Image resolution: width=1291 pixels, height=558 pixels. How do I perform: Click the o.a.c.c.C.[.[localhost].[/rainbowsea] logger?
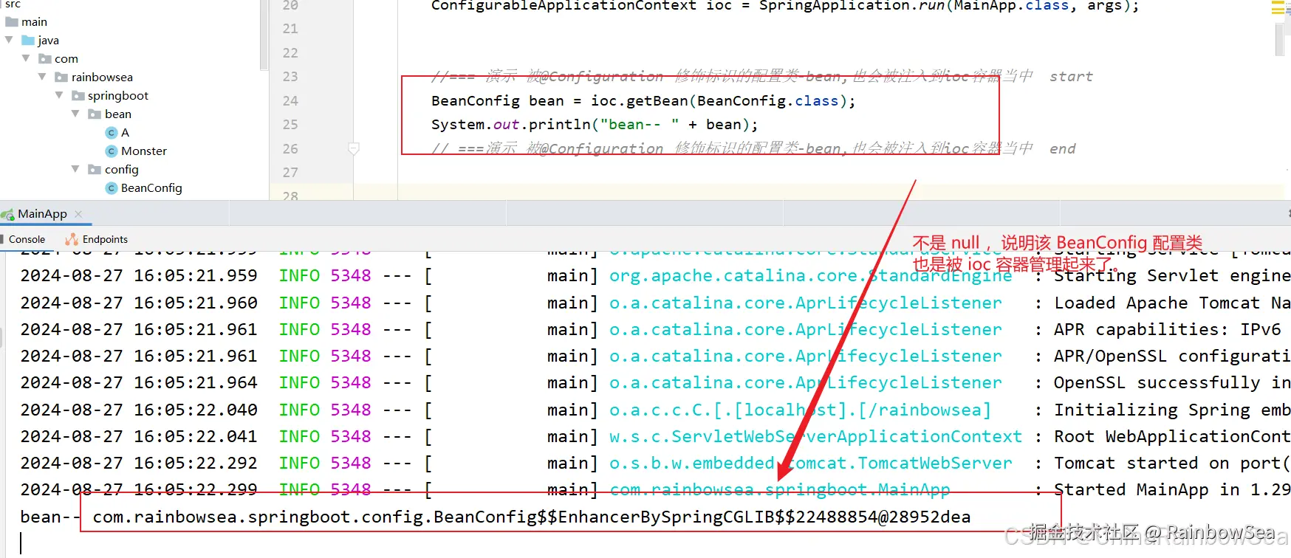(x=800, y=410)
